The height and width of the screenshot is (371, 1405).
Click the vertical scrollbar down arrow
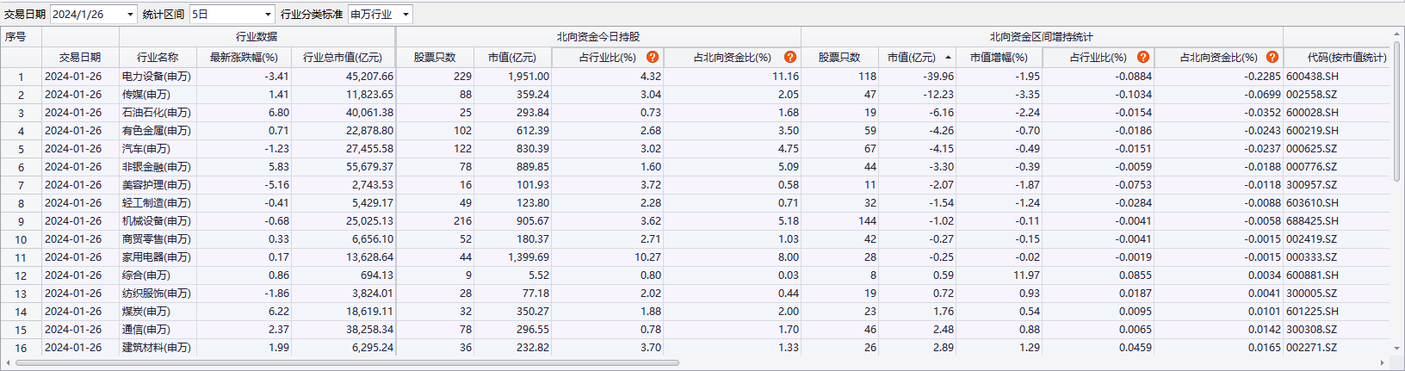tap(1396, 349)
